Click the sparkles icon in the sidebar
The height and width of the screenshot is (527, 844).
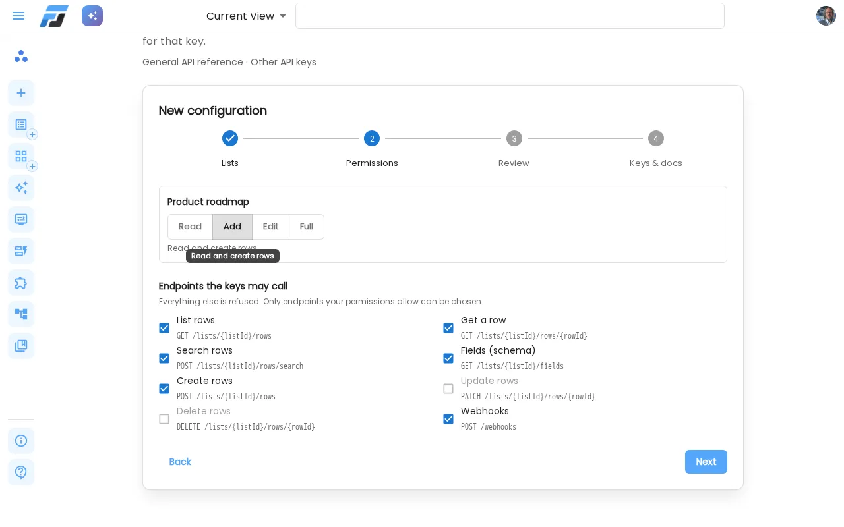[x=21, y=188]
